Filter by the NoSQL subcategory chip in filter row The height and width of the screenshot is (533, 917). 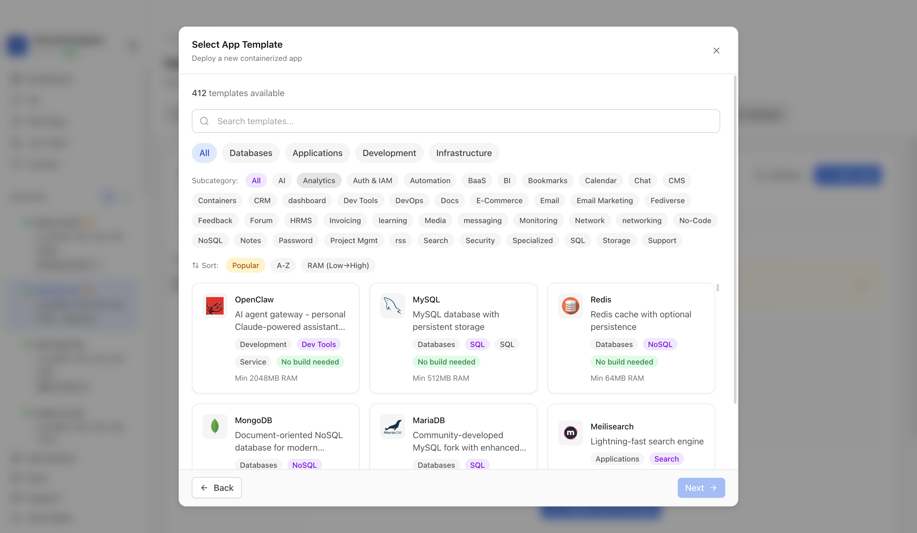pos(210,241)
